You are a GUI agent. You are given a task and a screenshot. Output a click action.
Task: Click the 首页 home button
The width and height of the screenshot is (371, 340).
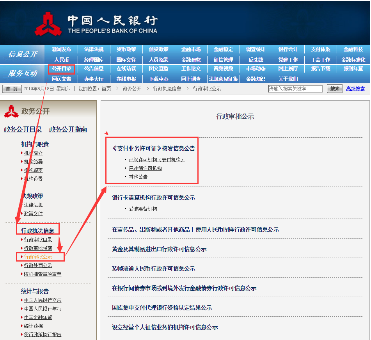point(11,89)
